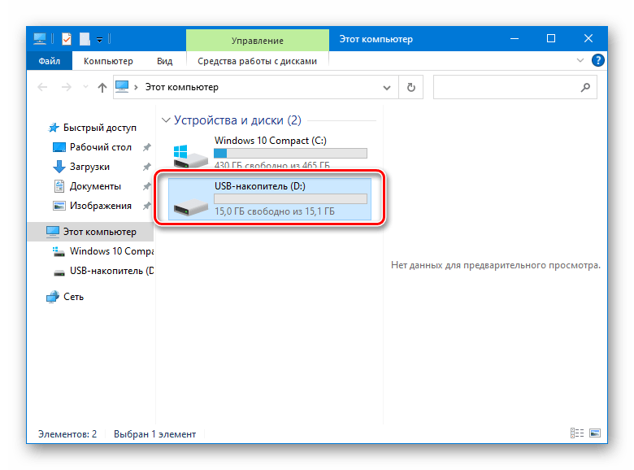Screen dimensions: 634x470
Task: Go up one level with the Up arrow
Action: point(102,87)
